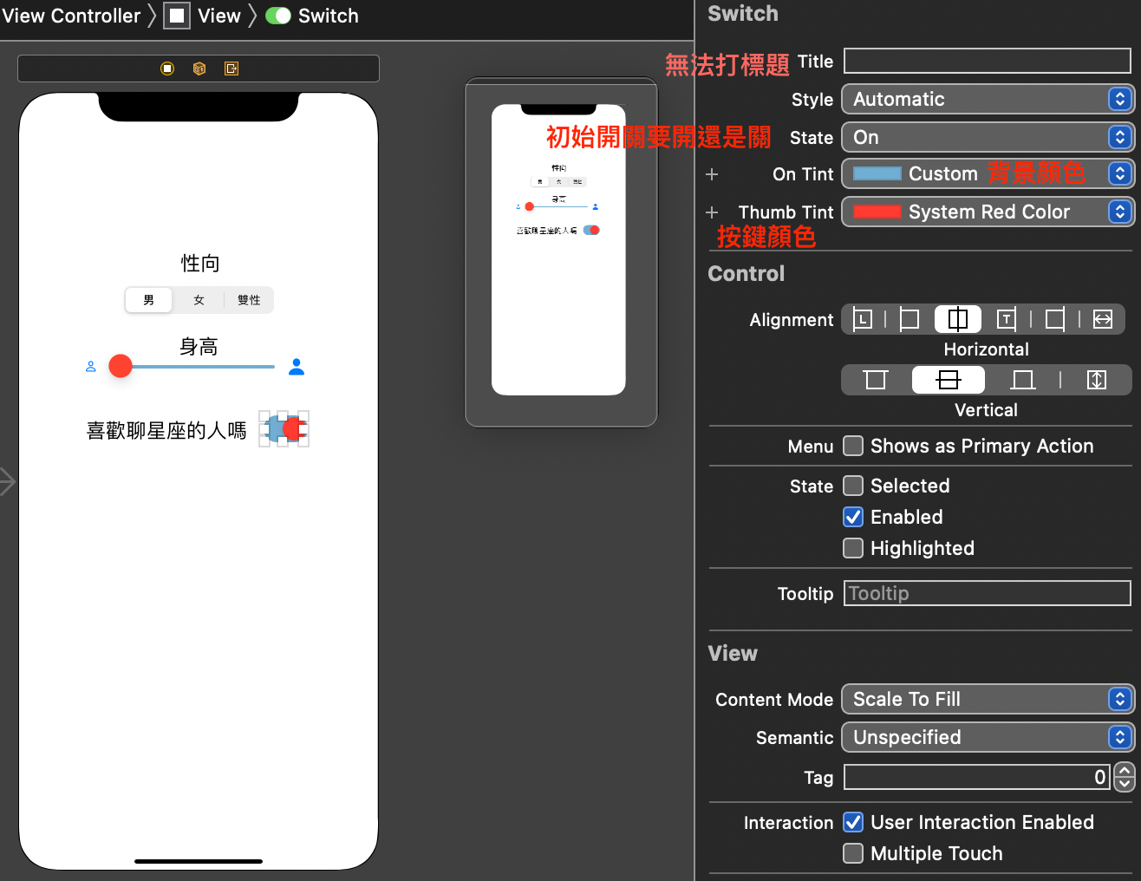This screenshot has width=1141, height=881.
Task: Open the Style dropdown showing Automatic
Action: click(x=987, y=99)
